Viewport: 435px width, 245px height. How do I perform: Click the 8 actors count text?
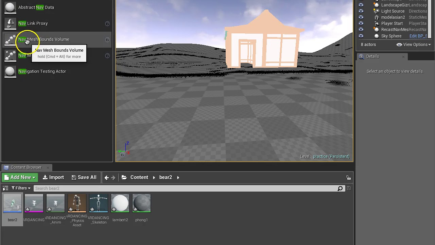click(368, 45)
